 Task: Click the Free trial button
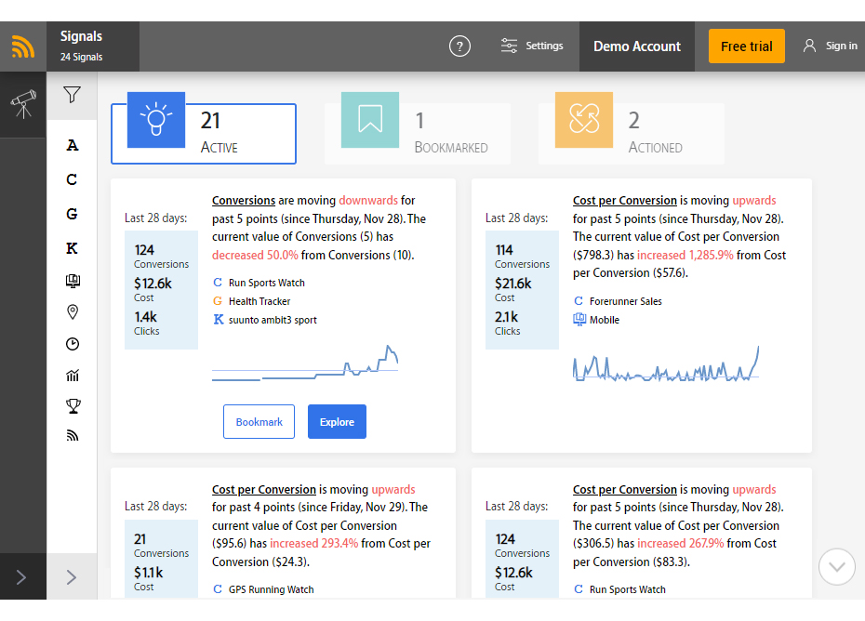[x=746, y=46]
